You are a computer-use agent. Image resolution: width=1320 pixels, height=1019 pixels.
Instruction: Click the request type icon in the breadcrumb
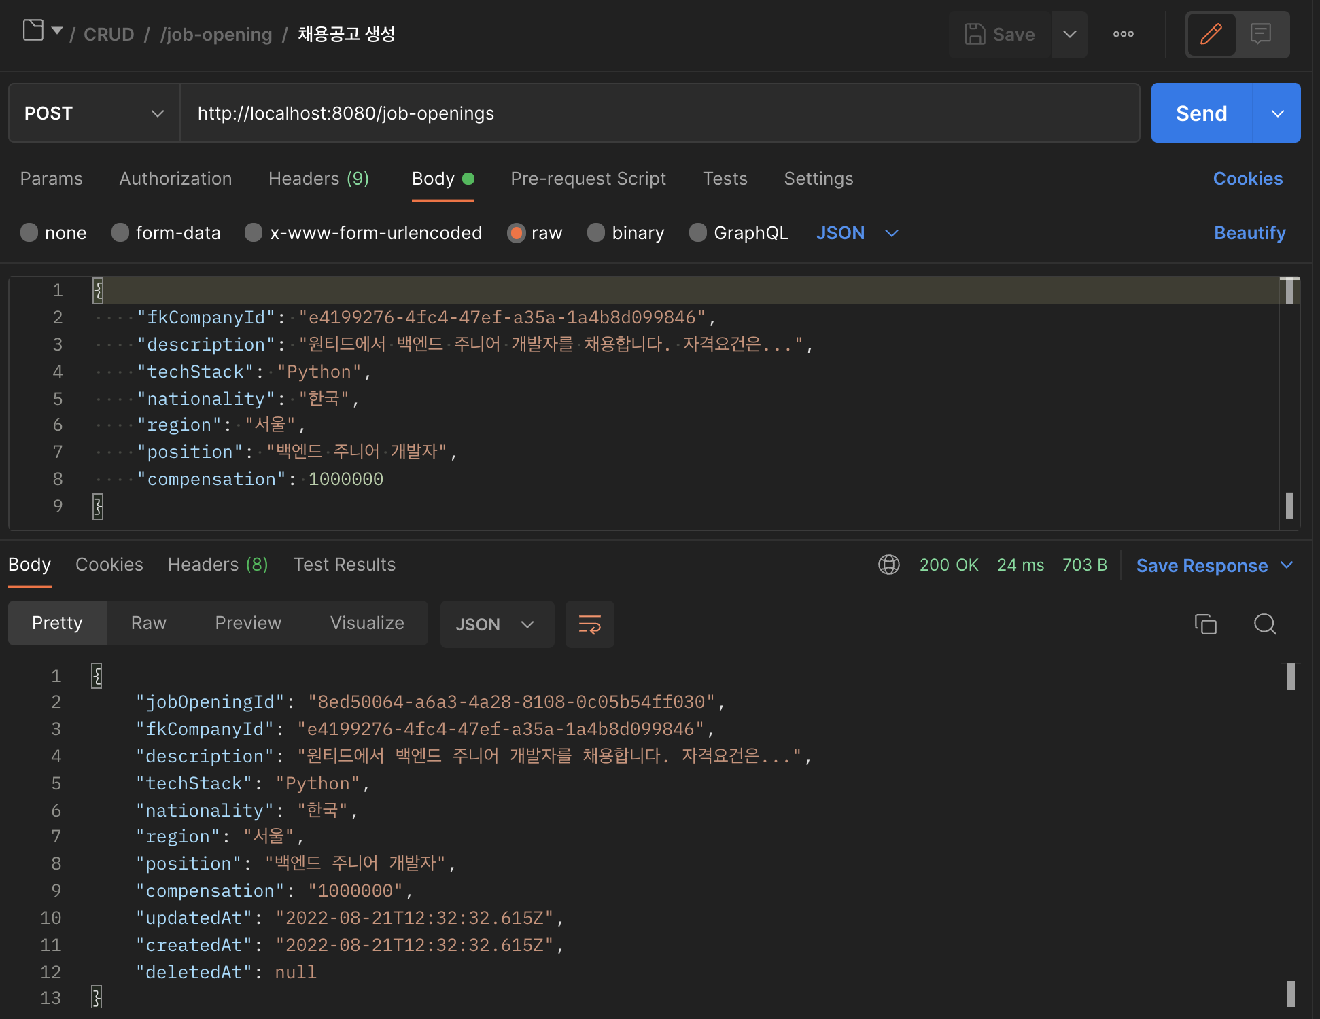pyautogui.click(x=33, y=31)
